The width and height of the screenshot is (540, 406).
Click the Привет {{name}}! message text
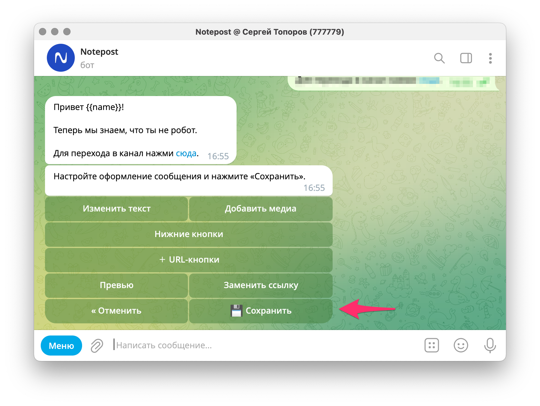pos(88,107)
